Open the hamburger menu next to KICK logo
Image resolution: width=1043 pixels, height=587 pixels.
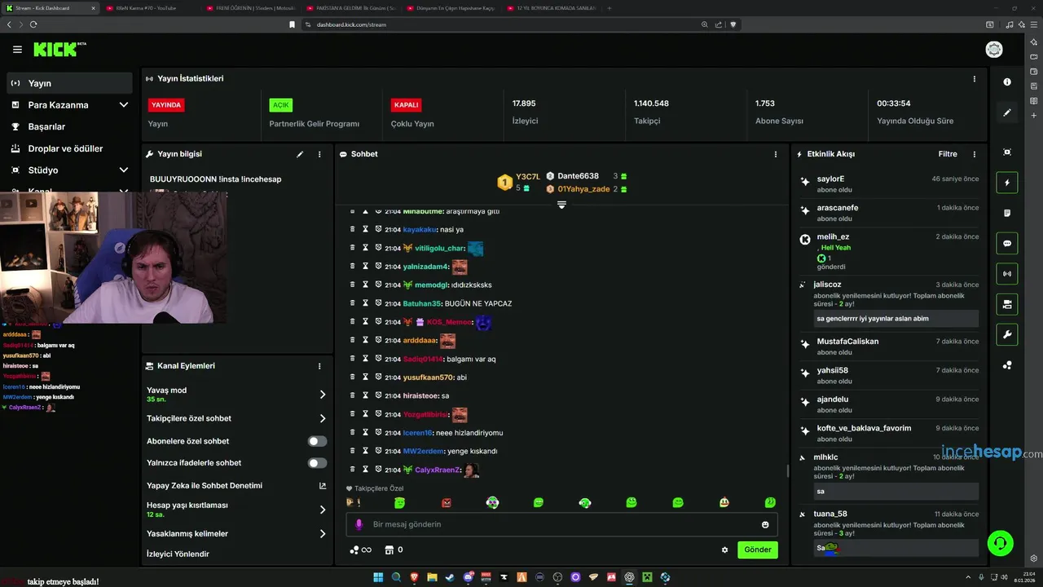17,50
